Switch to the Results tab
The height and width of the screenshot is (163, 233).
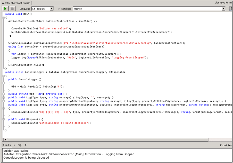pos(7,145)
